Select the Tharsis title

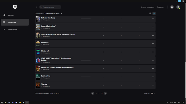coord(44,84)
